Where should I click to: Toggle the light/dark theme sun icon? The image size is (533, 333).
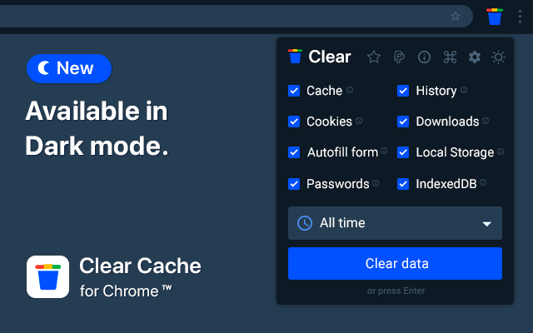pyautogui.click(x=498, y=57)
